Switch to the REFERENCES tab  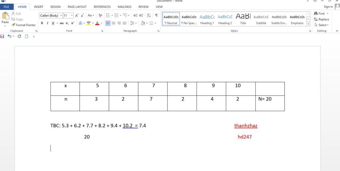click(x=102, y=7)
